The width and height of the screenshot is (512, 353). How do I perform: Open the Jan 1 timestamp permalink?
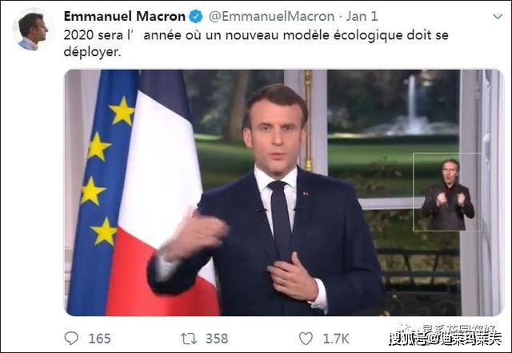362,16
